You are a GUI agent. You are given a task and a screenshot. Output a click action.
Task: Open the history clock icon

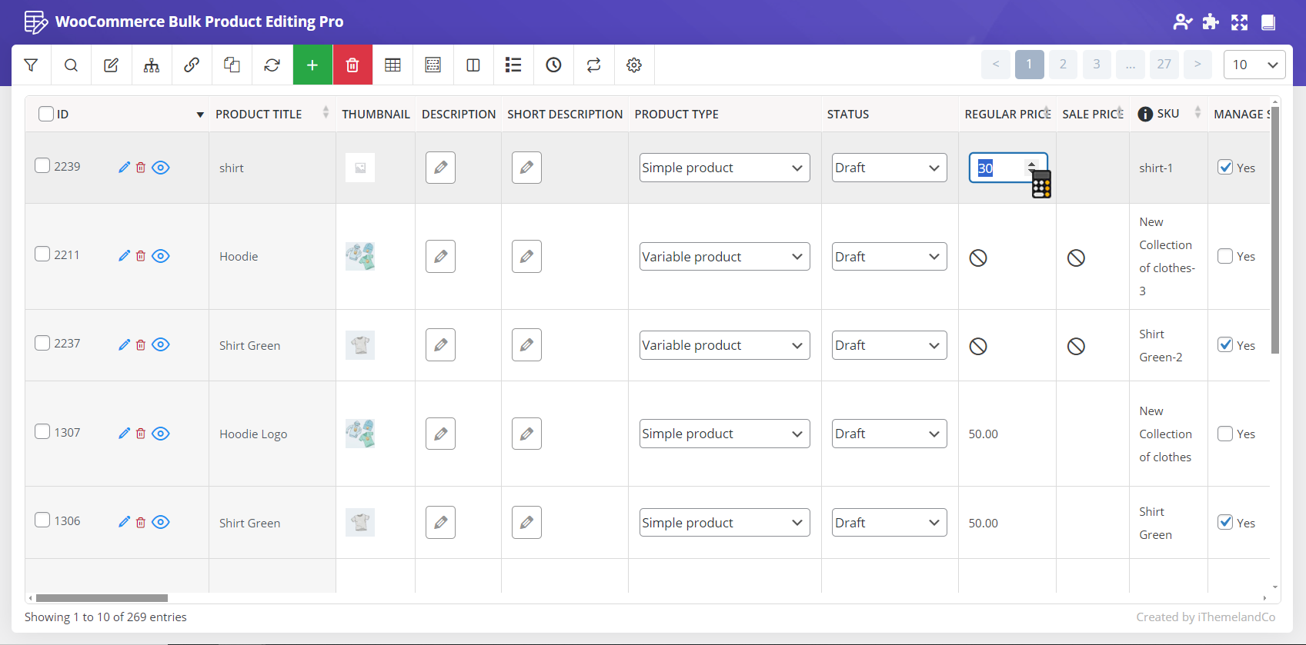click(553, 65)
